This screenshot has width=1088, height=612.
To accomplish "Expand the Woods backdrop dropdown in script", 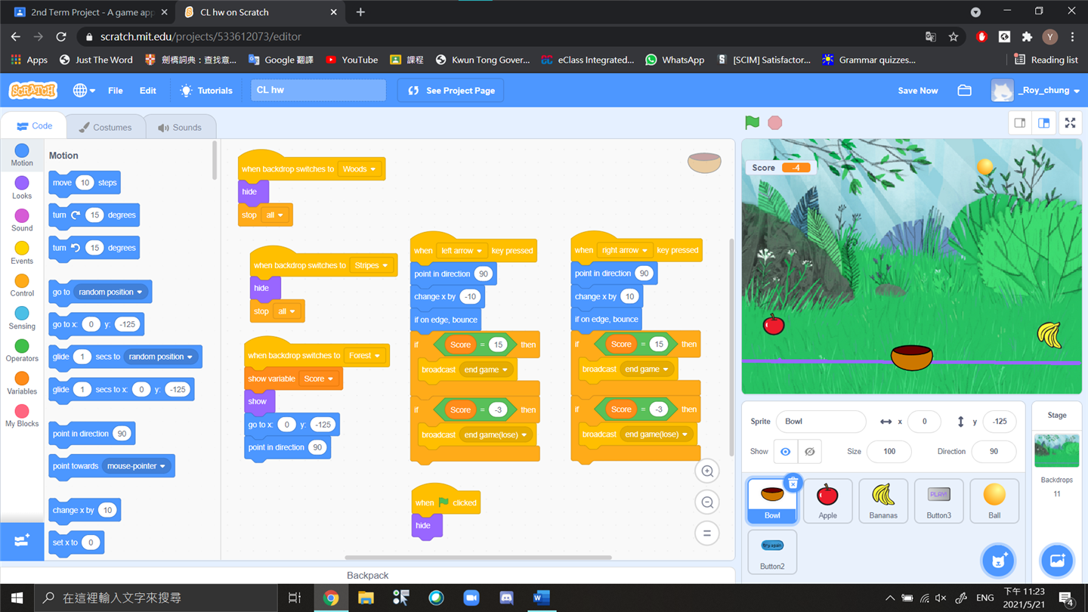I will click(x=360, y=169).
